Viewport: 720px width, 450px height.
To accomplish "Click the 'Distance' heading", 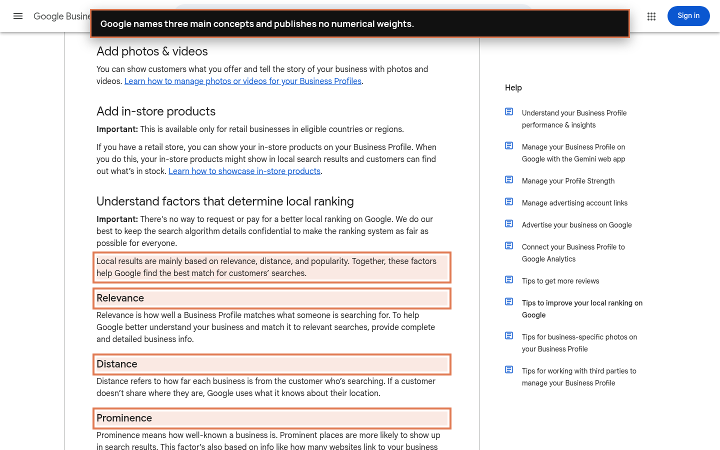I will tap(117, 364).
